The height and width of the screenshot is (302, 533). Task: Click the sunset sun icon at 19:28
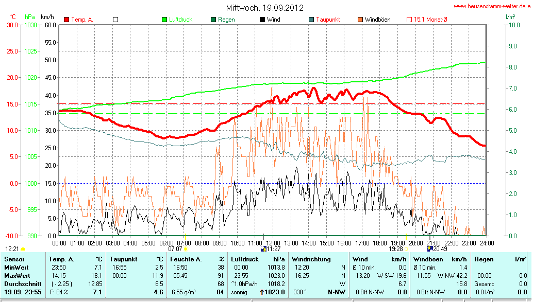(406, 248)
